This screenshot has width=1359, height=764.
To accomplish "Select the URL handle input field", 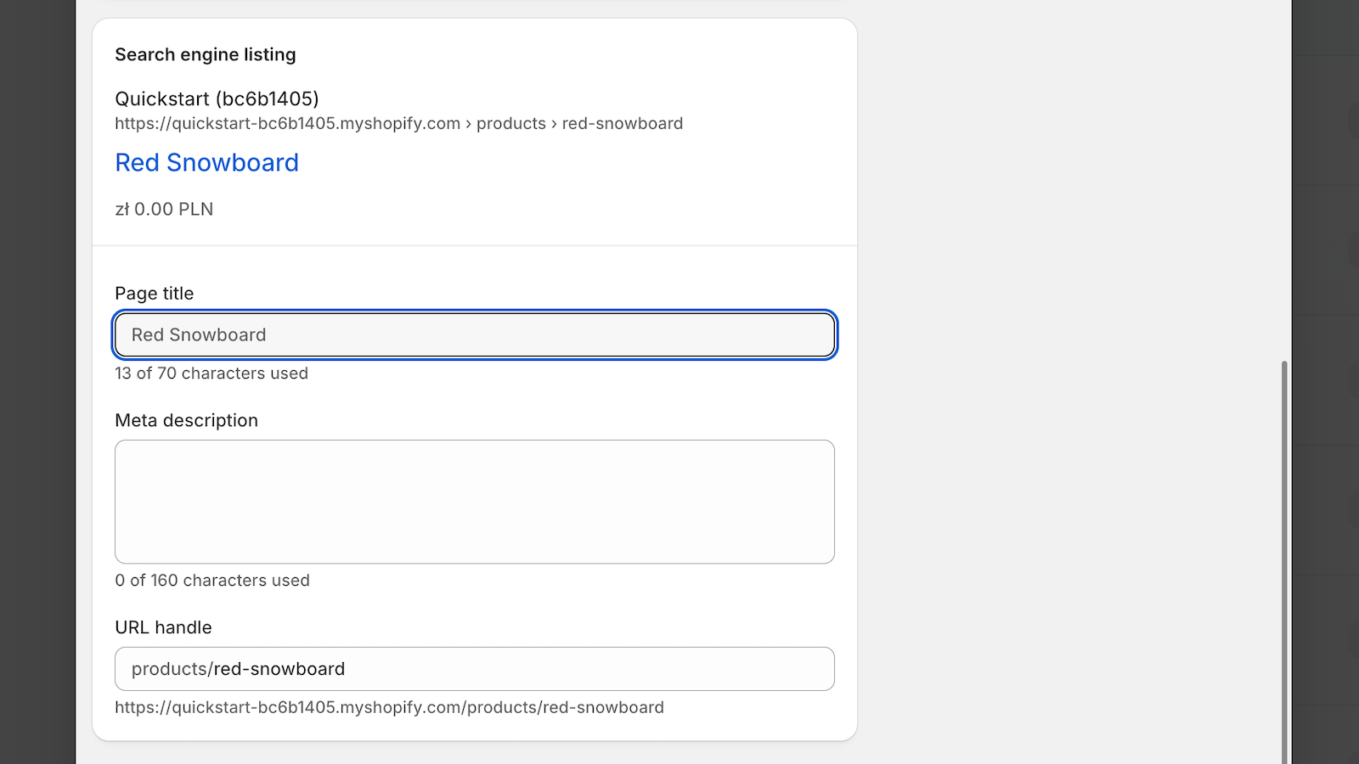I will point(475,669).
